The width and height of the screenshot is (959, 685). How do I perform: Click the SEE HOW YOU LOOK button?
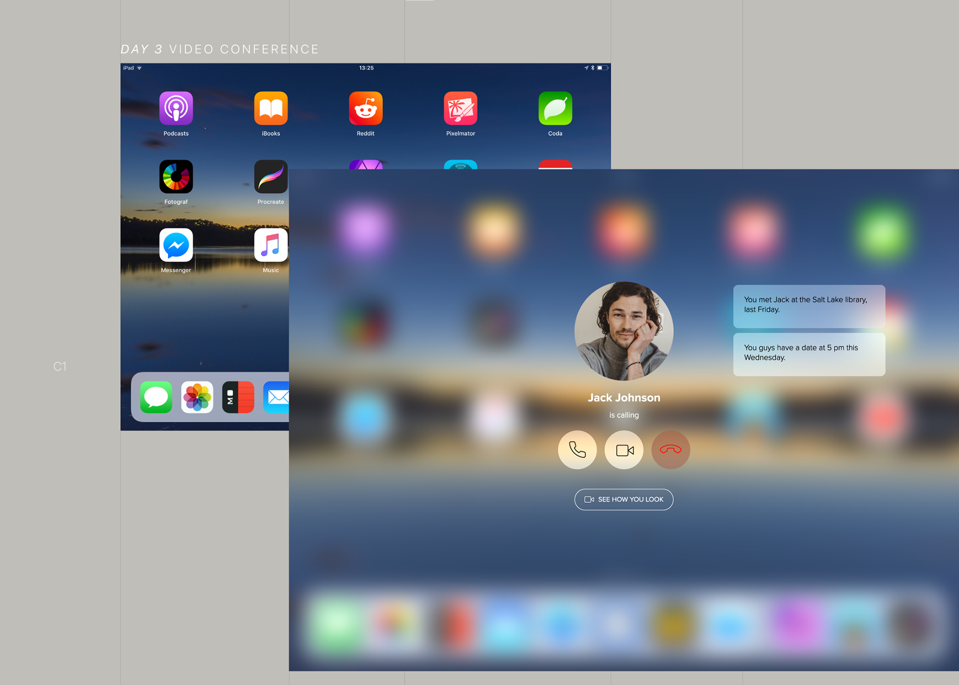[624, 499]
